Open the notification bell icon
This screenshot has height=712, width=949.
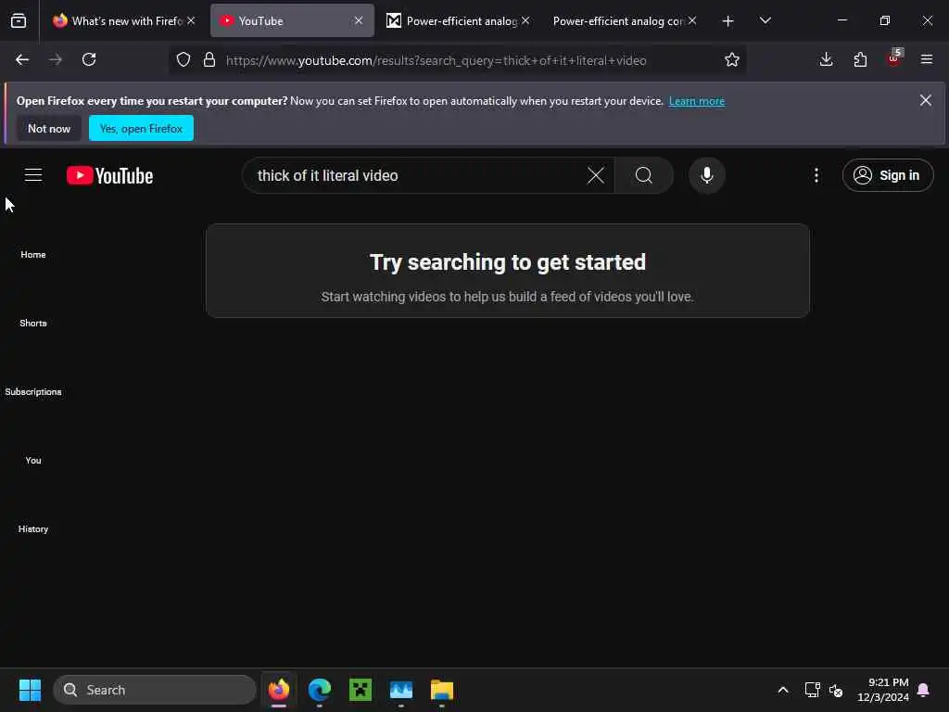[x=924, y=690]
